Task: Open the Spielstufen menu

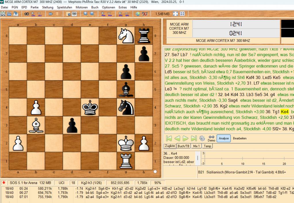Action: click(x=65, y=7)
